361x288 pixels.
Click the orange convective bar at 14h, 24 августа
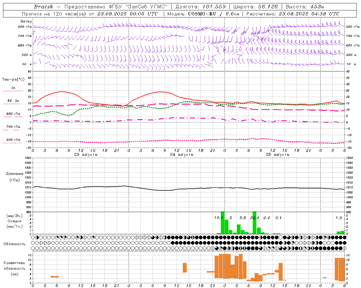(x=185, y=268)
